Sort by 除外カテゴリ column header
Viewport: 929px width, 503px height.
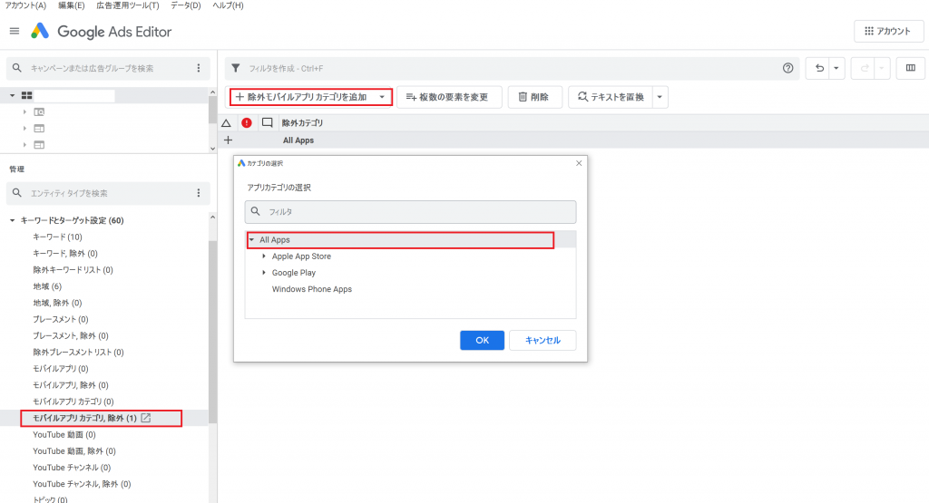click(302, 123)
